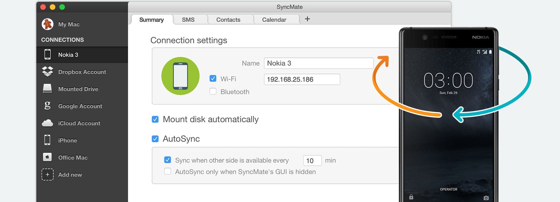Open the Dropbox Account connection icon
Viewport: 560px width, 202px height.
click(47, 72)
